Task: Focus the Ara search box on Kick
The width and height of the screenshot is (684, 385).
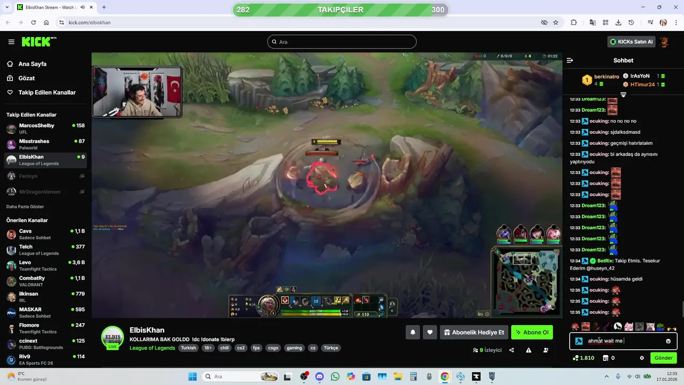Action: point(342,42)
